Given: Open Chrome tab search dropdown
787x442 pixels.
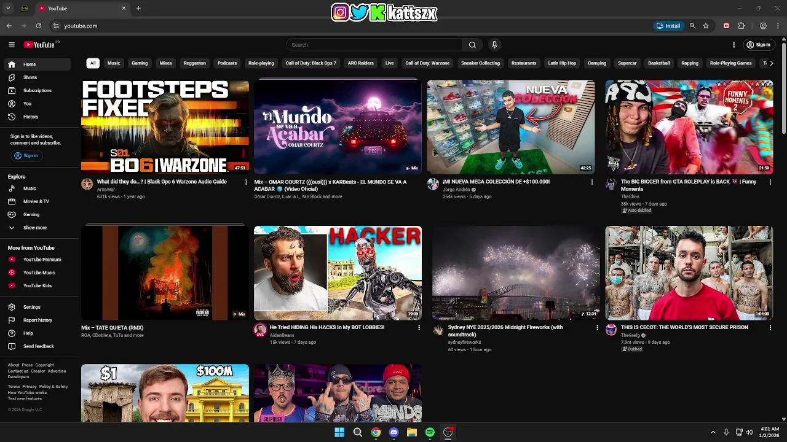Looking at the screenshot, I should pyautogui.click(x=8, y=9).
